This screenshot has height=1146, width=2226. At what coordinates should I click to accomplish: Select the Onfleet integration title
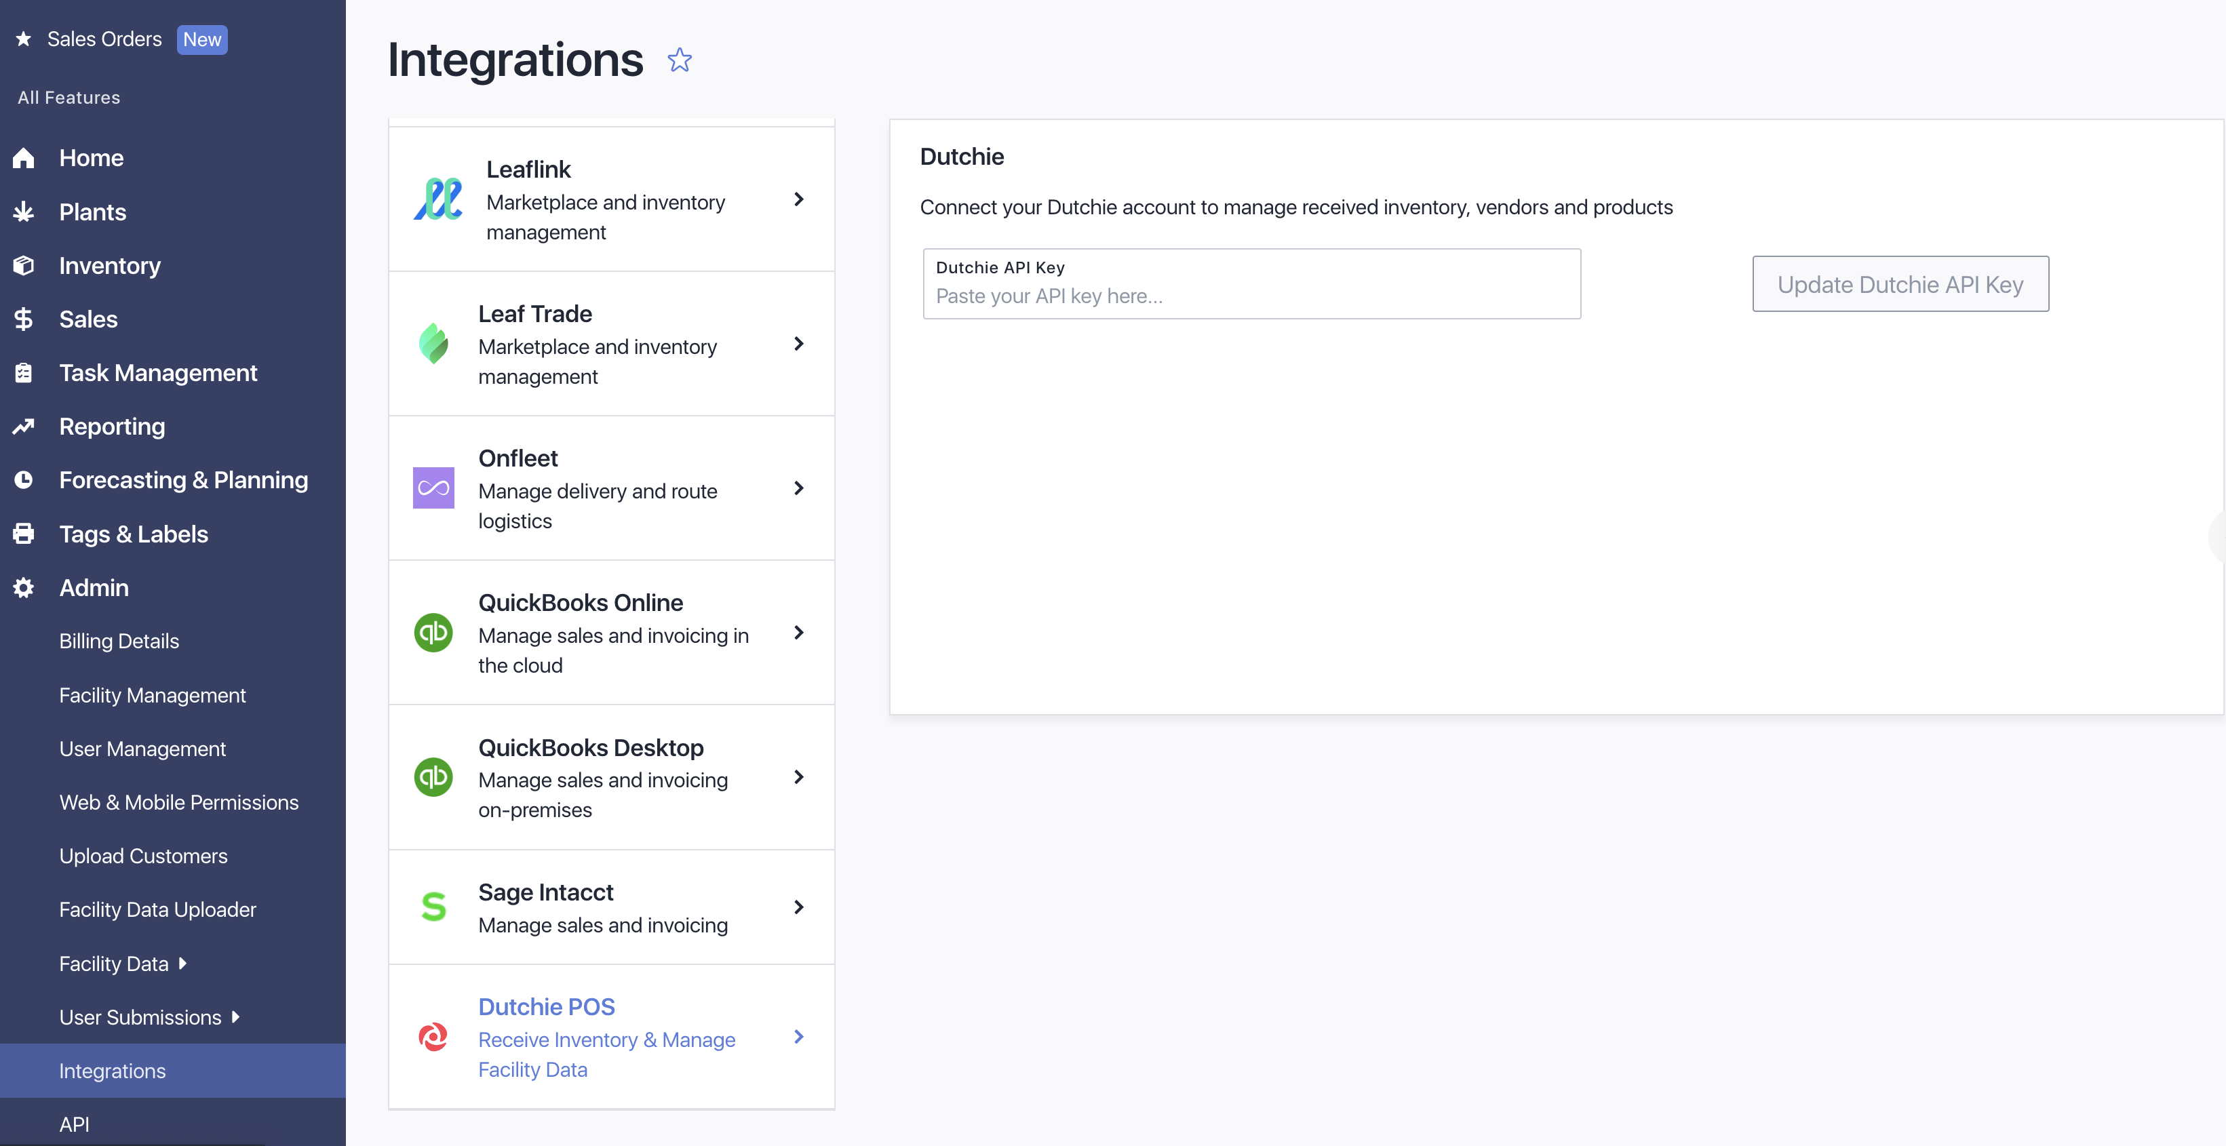[x=518, y=458]
